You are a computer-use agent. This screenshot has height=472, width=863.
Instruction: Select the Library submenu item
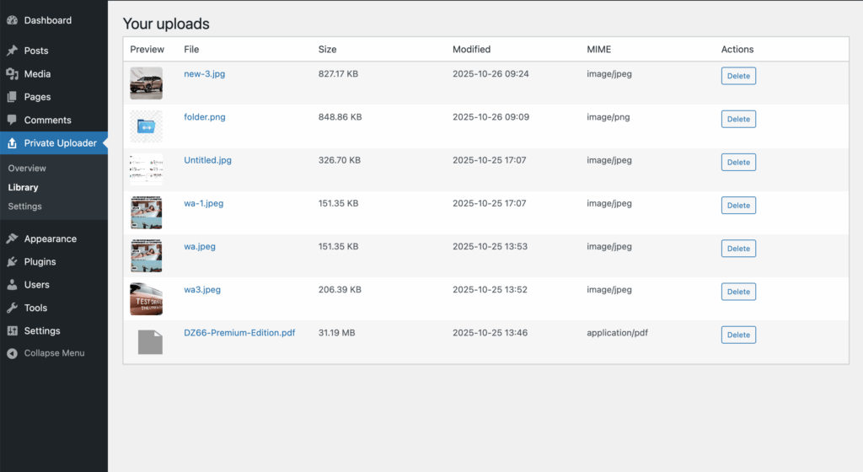pyautogui.click(x=23, y=187)
